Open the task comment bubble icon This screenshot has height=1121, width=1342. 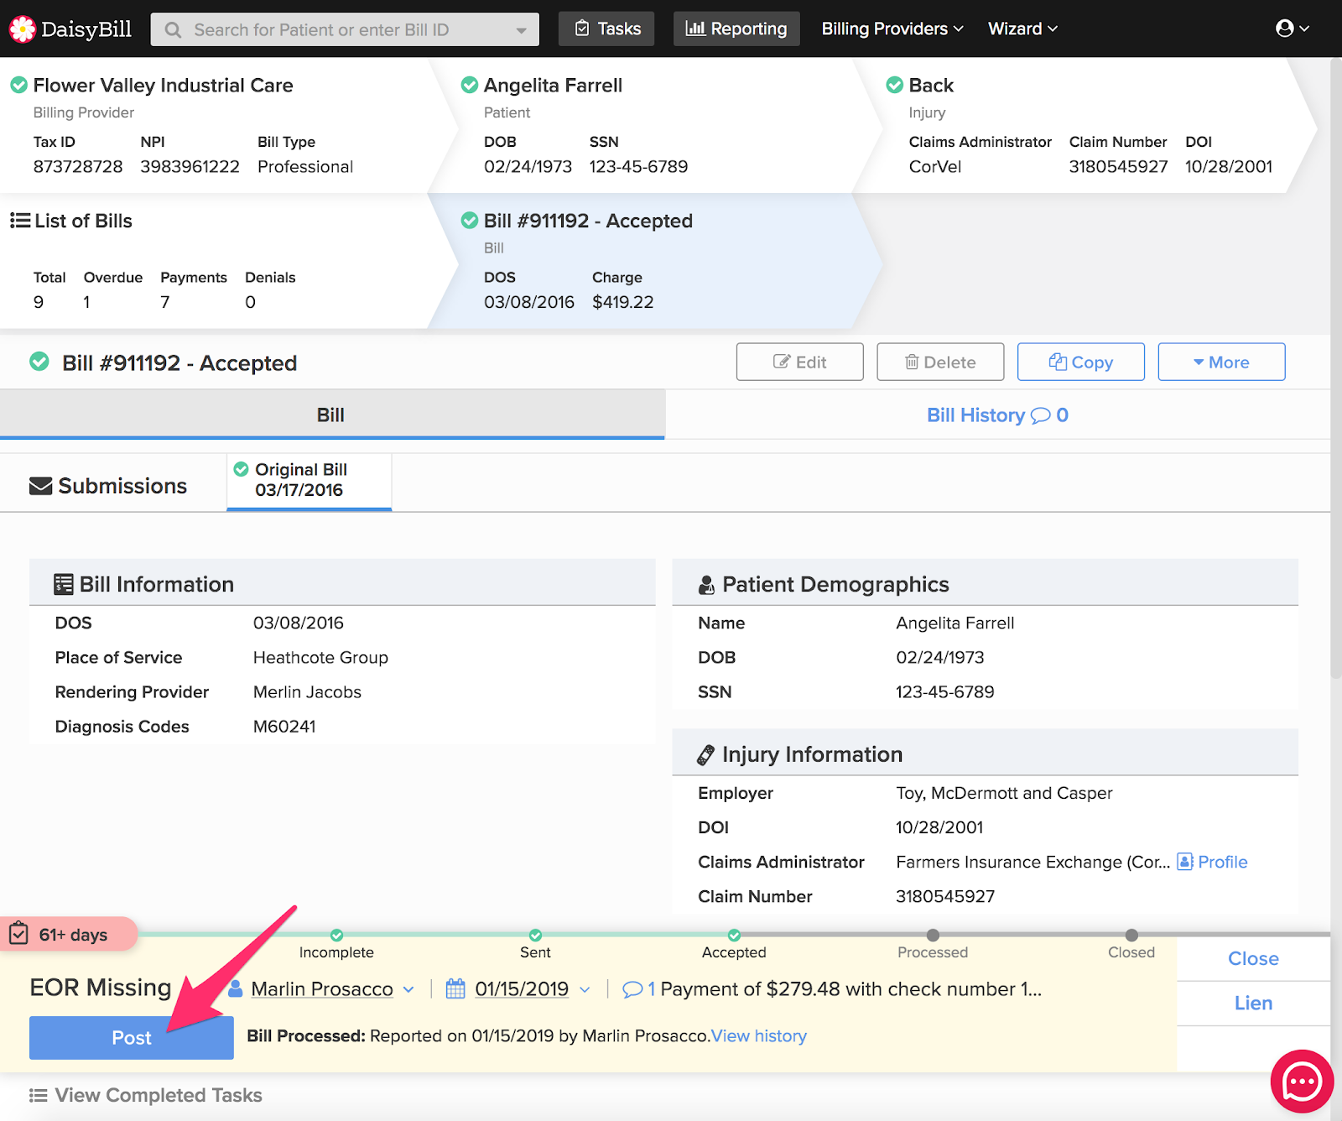pos(632,989)
